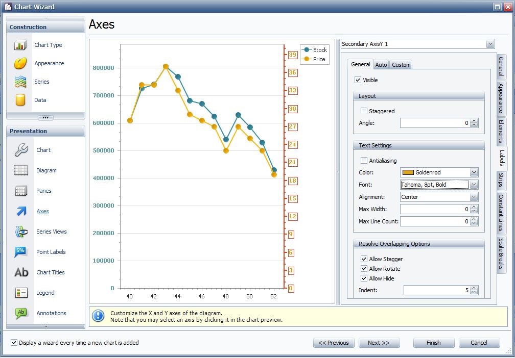Uncheck the Visible checkbox
This screenshot has height=358, width=515.
coord(358,80)
